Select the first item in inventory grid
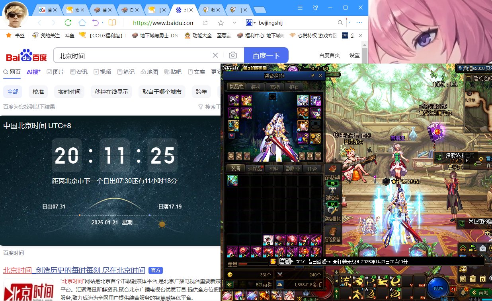Viewport: 492px width, 301px height. [232, 181]
